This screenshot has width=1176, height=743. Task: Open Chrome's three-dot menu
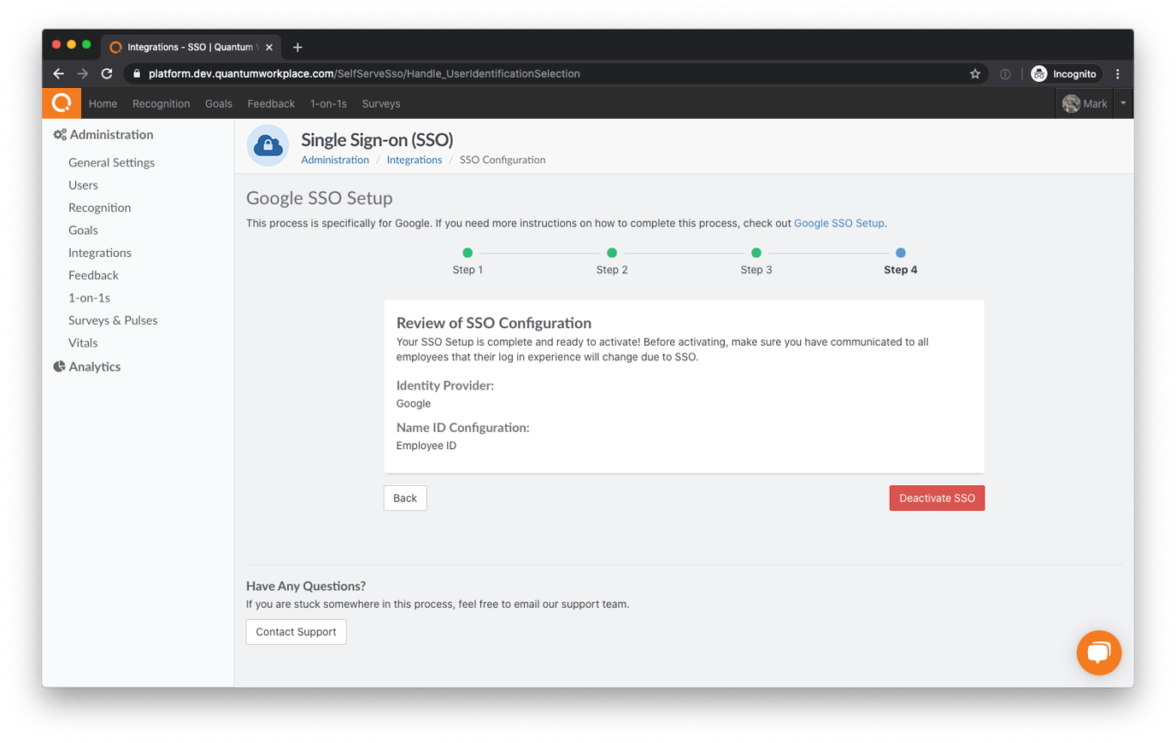pyautogui.click(x=1118, y=73)
